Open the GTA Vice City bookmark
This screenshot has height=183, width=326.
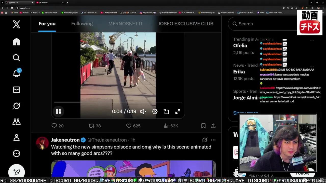pos(246,12)
